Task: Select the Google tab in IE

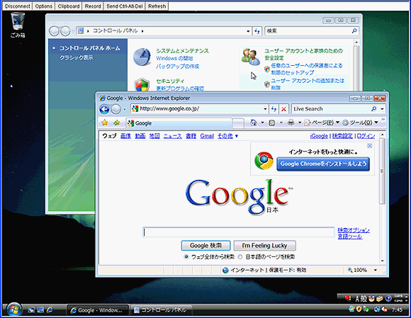Action: pyautogui.click(x=179, y=123)
